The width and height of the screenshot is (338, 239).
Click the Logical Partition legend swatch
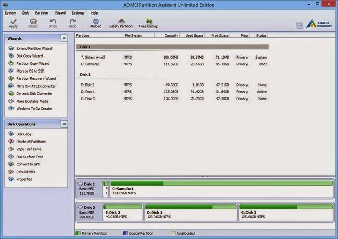click(125, 233)
